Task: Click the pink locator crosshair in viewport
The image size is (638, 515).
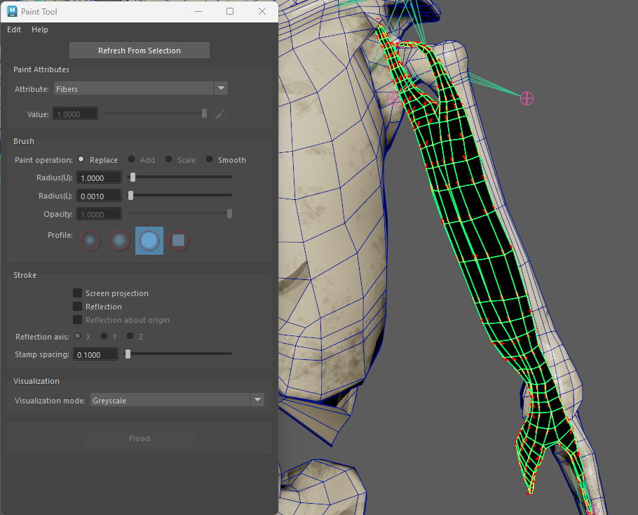Action: click(x=527, y=98)
